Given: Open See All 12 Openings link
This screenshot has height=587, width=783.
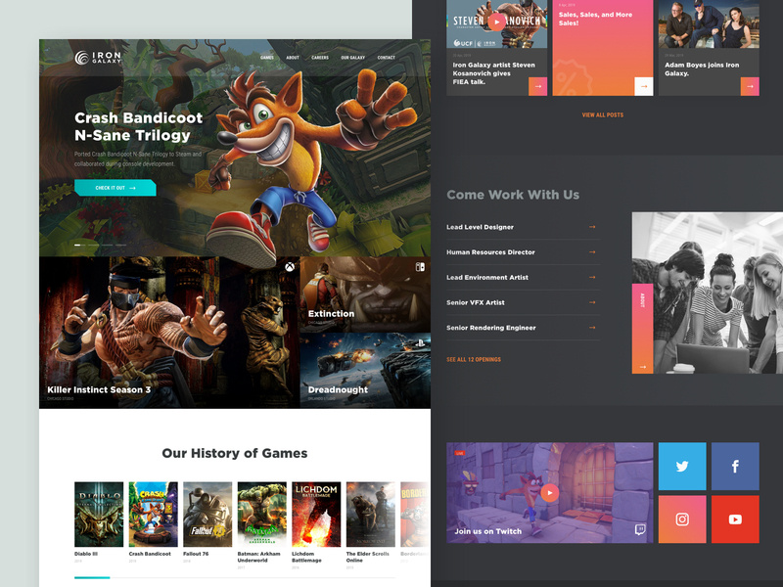Looking at the screenshot, I should point(473,360).
